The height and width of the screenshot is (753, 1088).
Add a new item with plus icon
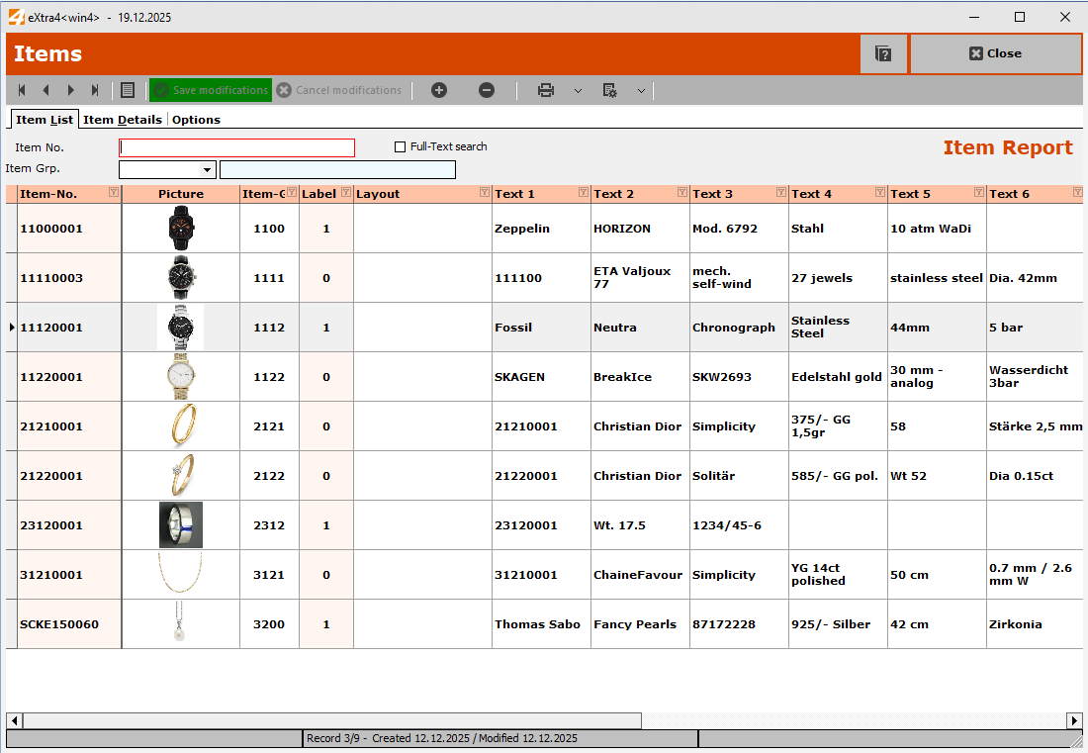(x=439, y=90)
